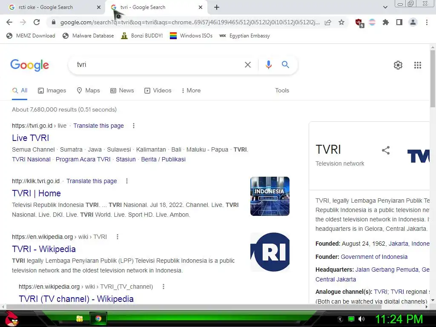The width and height of the screenshot is (436, 327).
Task: Toggle the browser side panel
Action: (399, 22)
